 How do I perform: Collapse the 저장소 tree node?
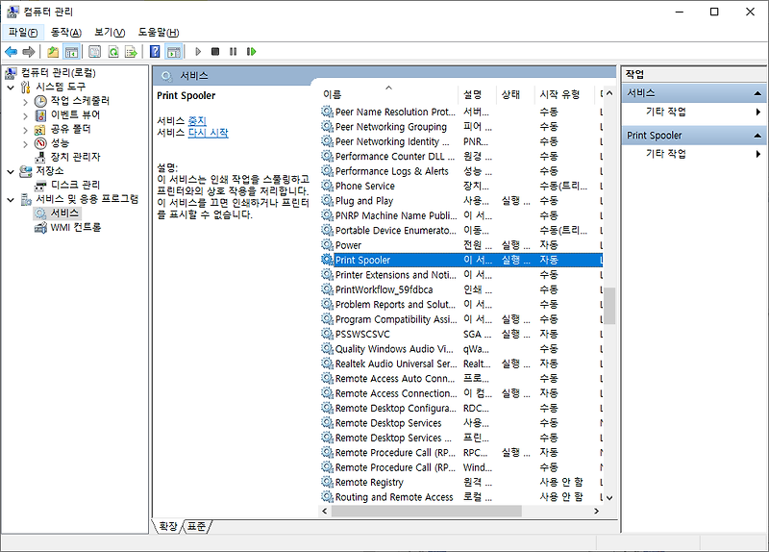click(x=11, y=172)
